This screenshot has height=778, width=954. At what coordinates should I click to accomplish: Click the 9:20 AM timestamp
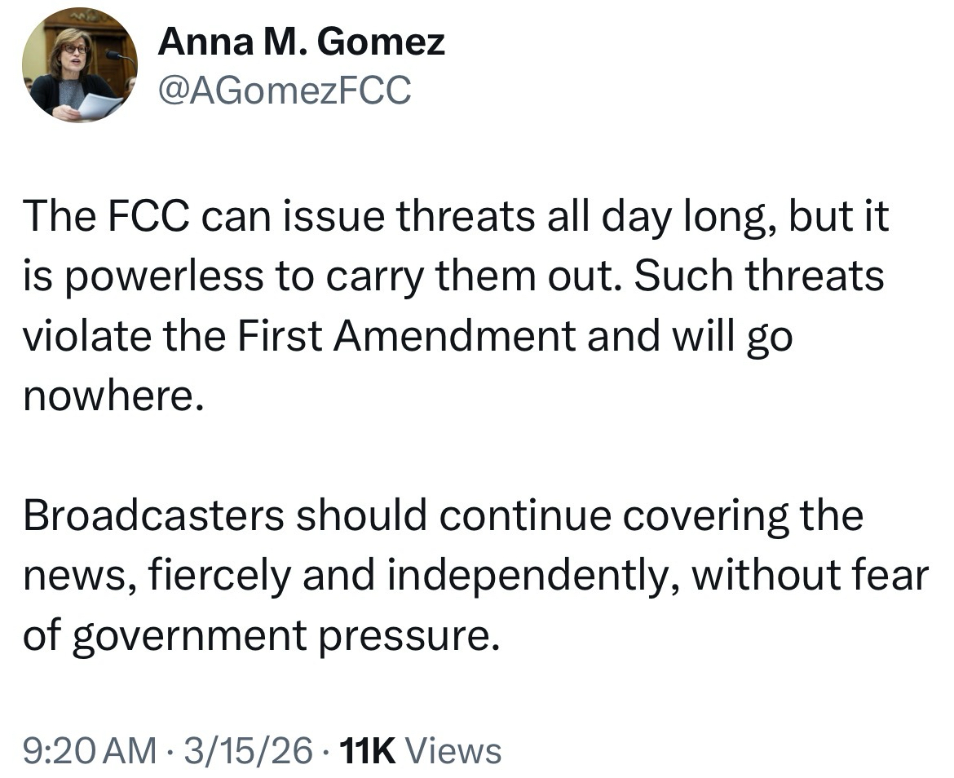[88, 750]
